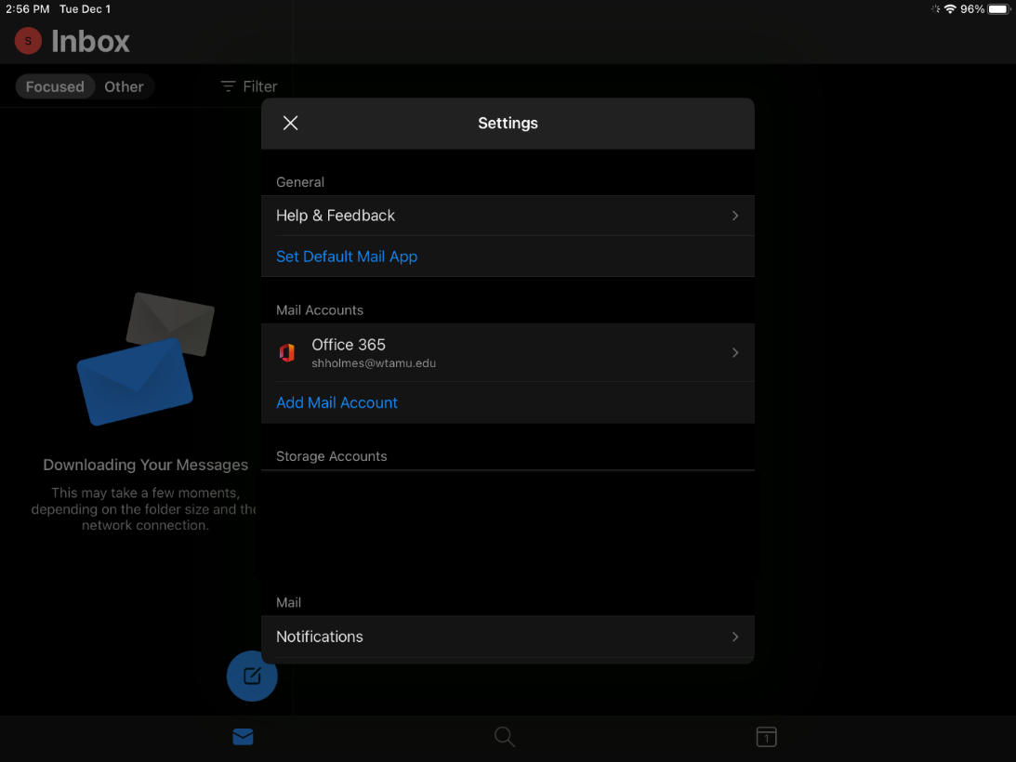Viewport: 1016px width, 762px height.
Task: Click the Office 365 logo icon
Action: pos(287,352)
